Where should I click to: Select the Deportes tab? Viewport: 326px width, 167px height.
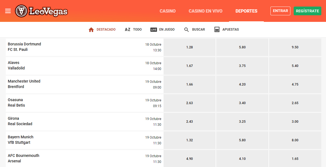(246, 11)
